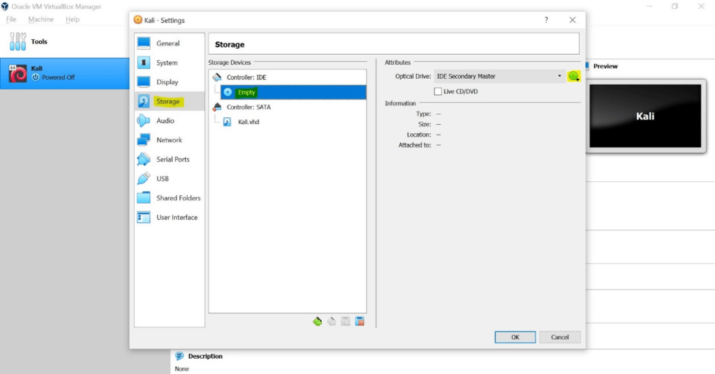The height and width of the screenshot is (374, 715).
Task: Click the optical disc icon beside Empty
Action: pyautogui.click(x=228, y=92)
